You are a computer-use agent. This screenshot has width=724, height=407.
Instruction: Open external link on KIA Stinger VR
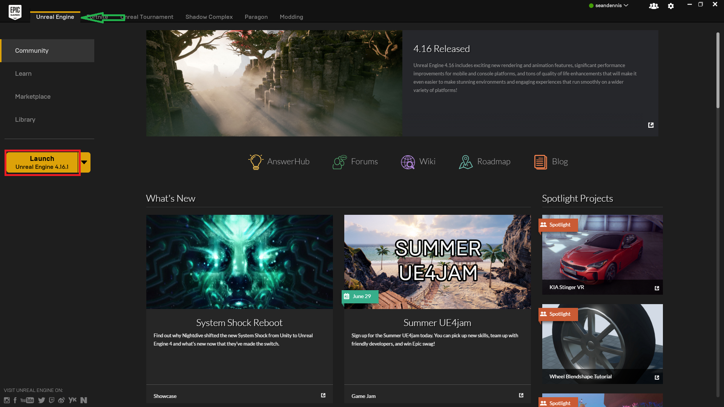click(657, 288)
